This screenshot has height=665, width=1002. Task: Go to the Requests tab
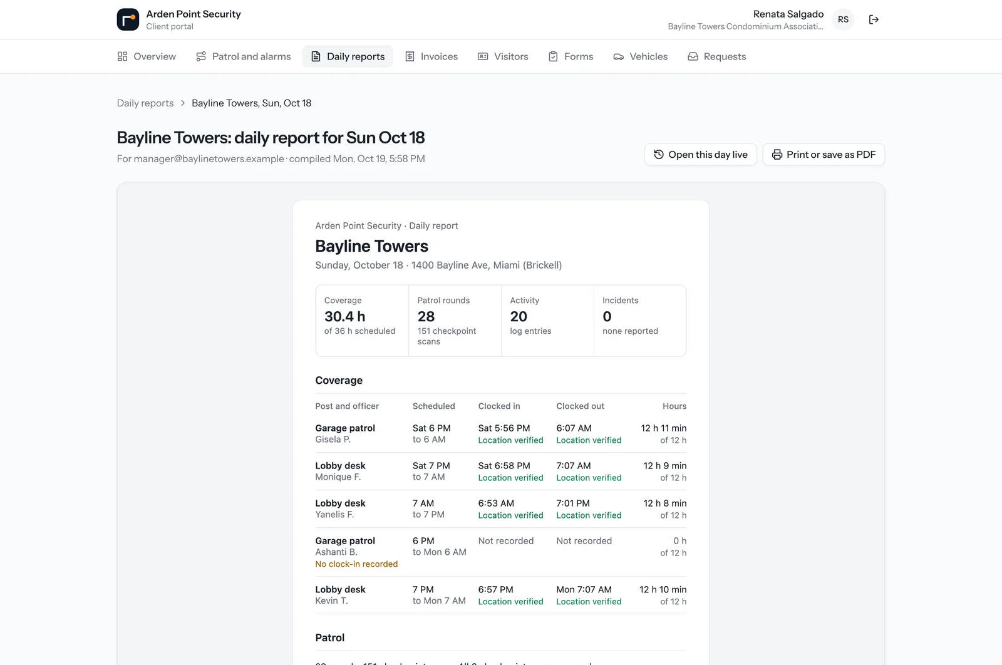pos(717,56)
